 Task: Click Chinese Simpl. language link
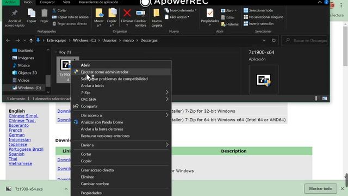(x=23, y=116)
